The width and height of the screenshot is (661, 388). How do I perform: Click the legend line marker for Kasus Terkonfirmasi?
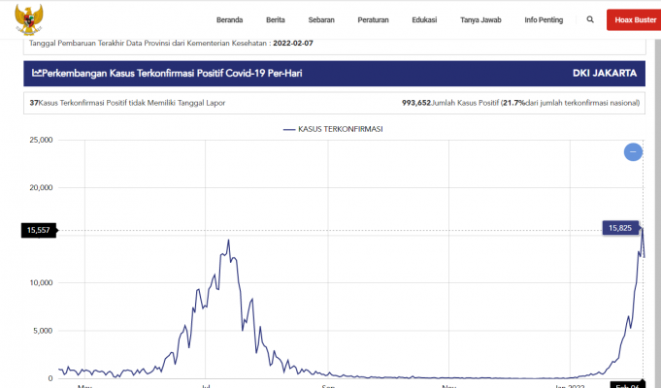(288, 129)
